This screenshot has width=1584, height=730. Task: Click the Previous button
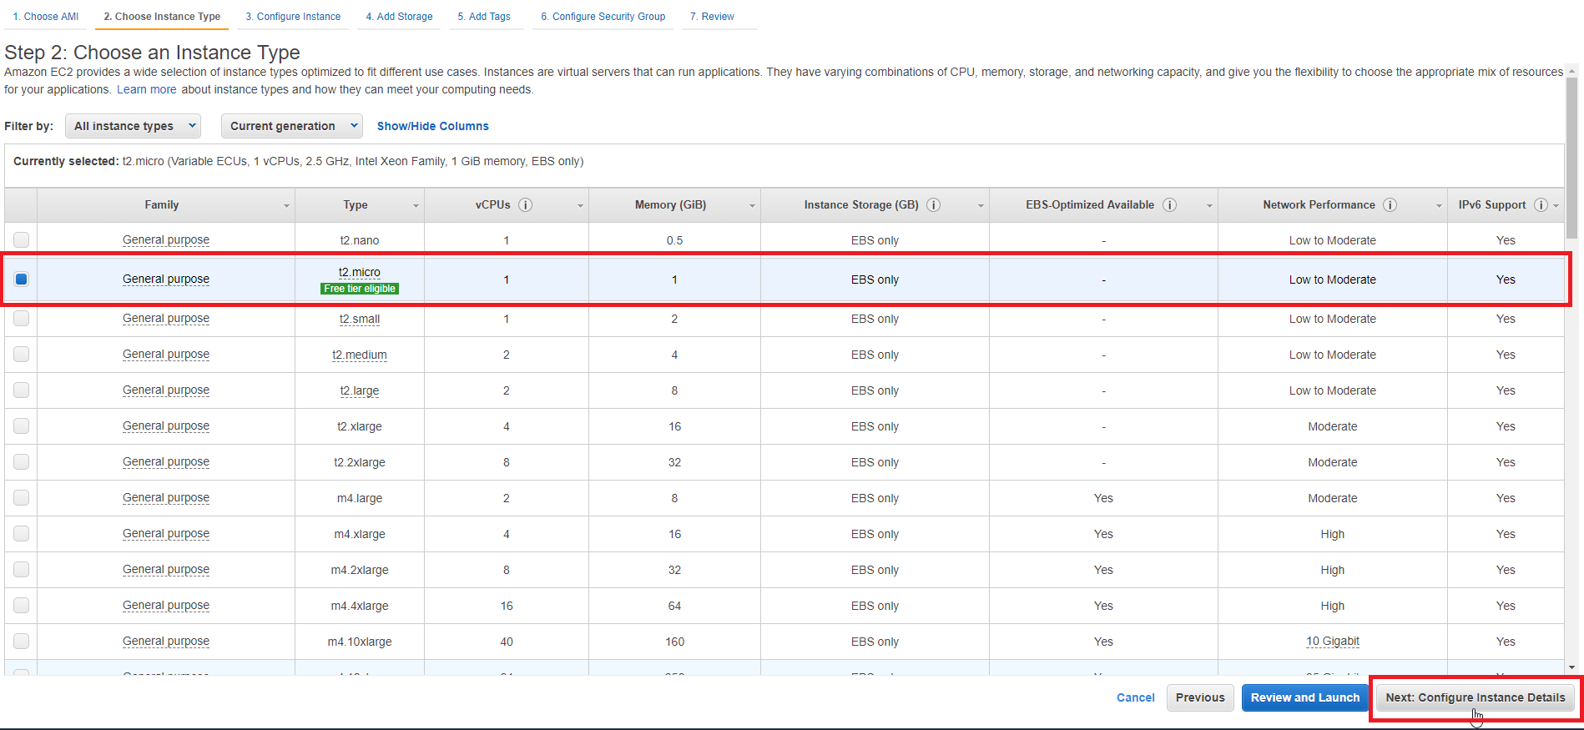click(x=1200, y=697)
